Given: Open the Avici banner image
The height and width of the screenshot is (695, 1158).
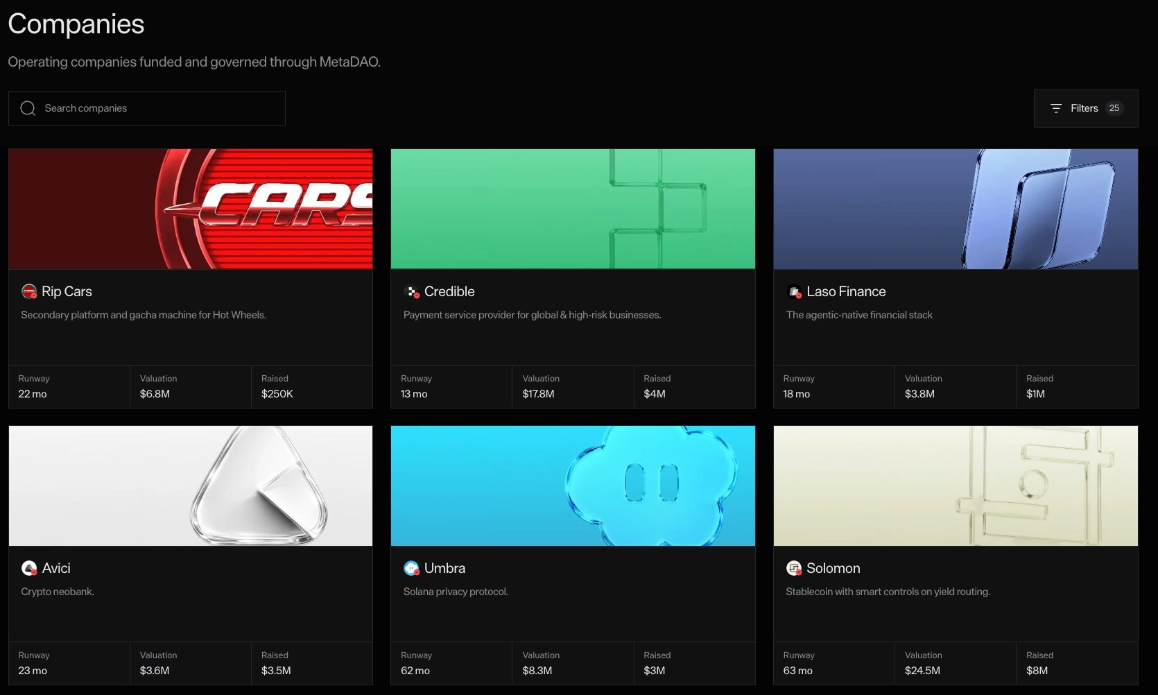Looking at the screenshot, I should tap(191, 486).
